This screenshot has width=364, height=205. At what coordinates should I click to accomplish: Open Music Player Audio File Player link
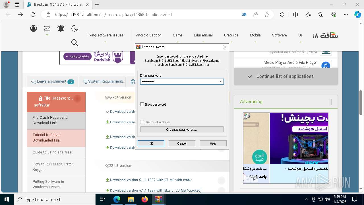tap(290, 62)
